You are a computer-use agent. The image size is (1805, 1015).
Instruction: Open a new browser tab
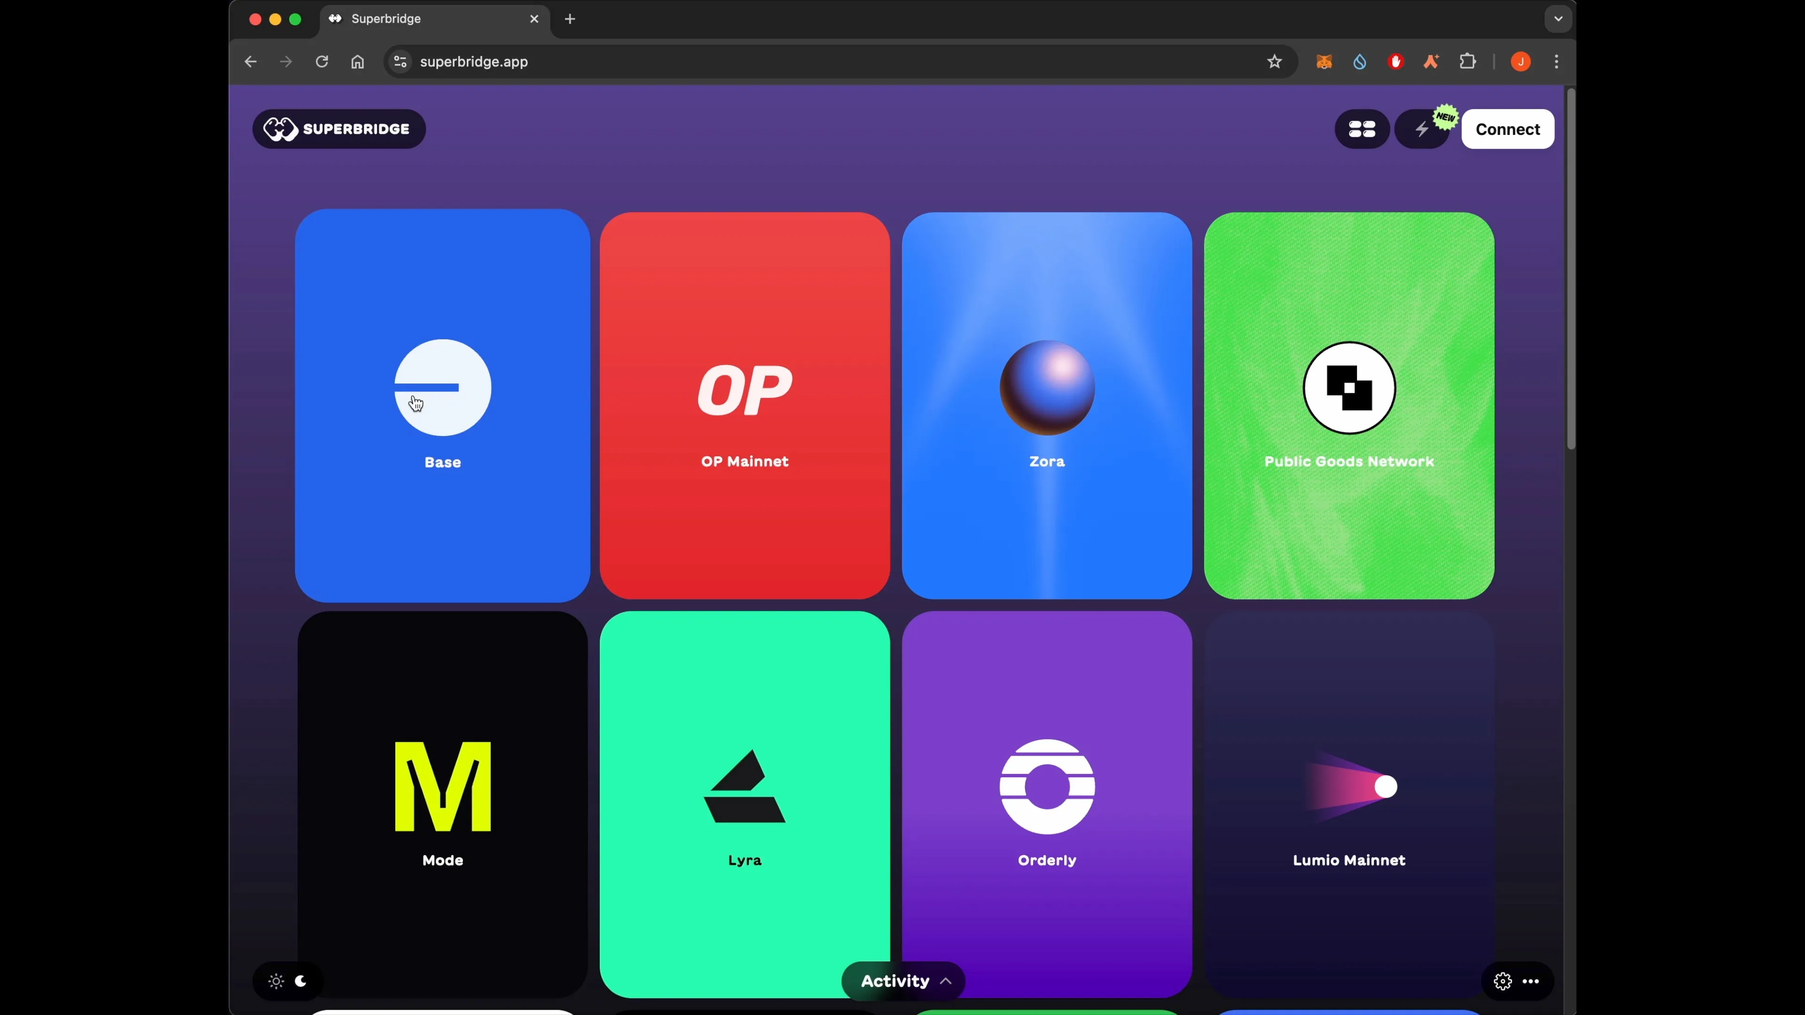(570, 19)
